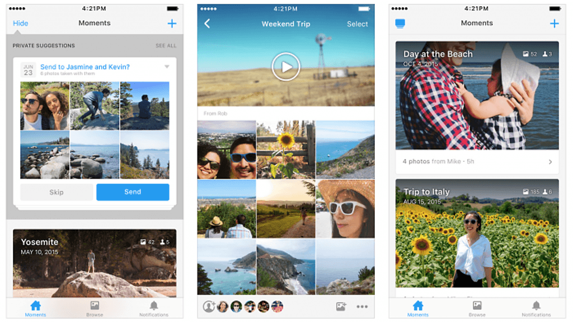Image resolution: width=573 pixels, height=322 pixels.
Task: Open Browse tab under the Yosemite card
Action: (95, 308)
